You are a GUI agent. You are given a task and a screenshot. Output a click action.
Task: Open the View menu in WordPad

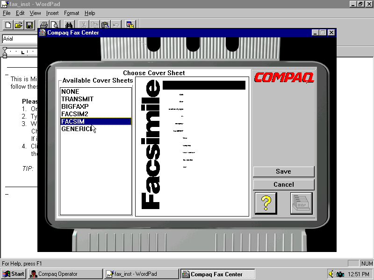click(x=35, y=13)
